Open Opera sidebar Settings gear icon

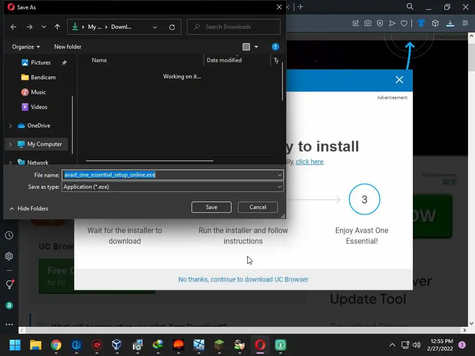click(x=9, y=256)
